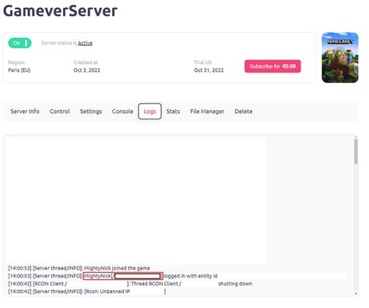The width and height of the screenshot is (369, 308).
Task: Click the created date 'Oct 3, 2022'
Action: (86, 70)
